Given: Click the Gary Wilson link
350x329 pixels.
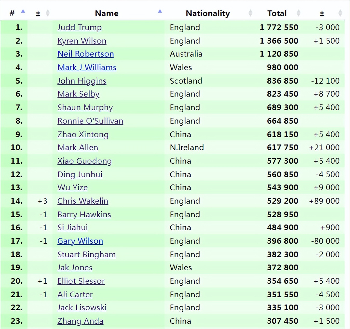Looking at the screenshot, I should 80,241.
